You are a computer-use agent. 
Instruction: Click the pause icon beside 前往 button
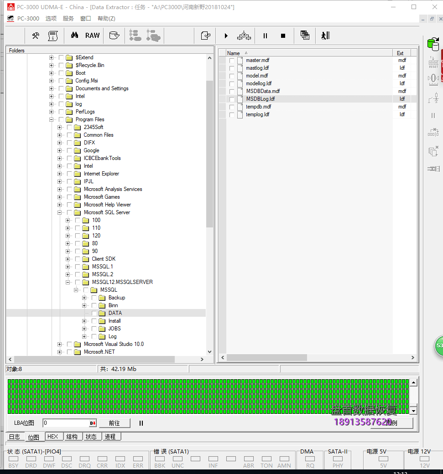point(141,423)
